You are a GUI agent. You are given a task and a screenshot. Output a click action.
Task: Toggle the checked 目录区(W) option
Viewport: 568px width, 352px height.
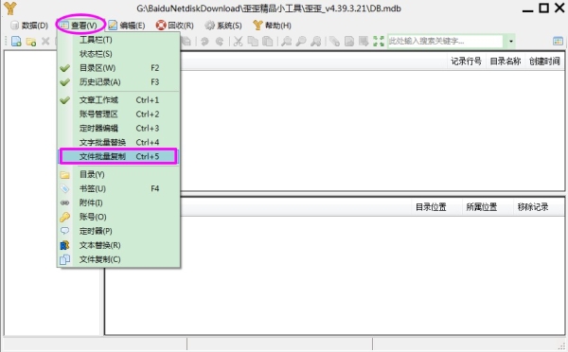click(x=119, y=68)
